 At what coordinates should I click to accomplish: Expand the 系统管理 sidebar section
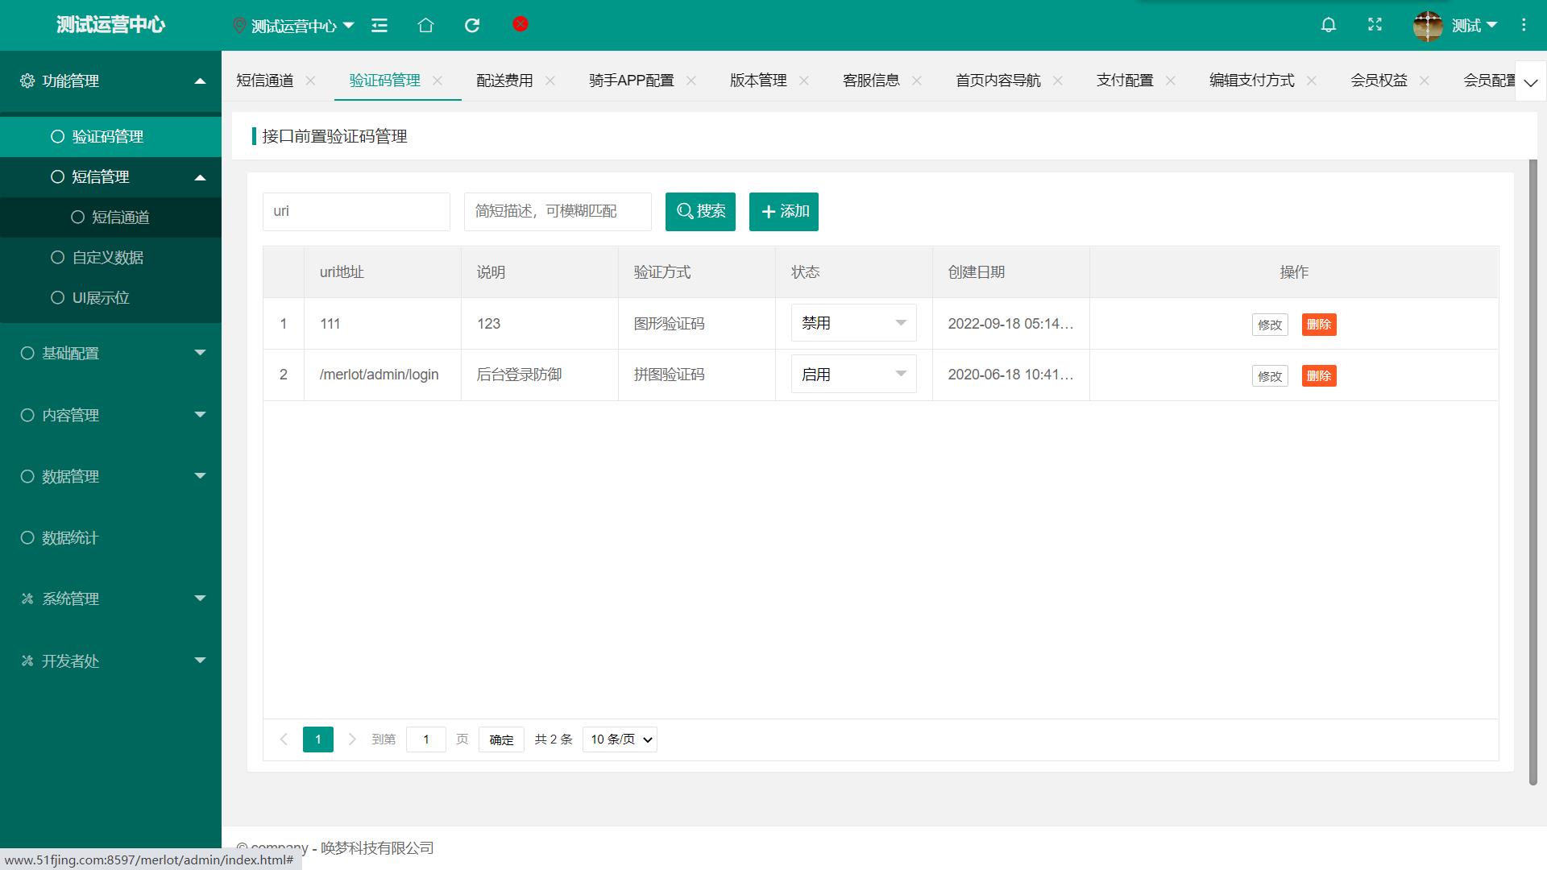(110, 599)
